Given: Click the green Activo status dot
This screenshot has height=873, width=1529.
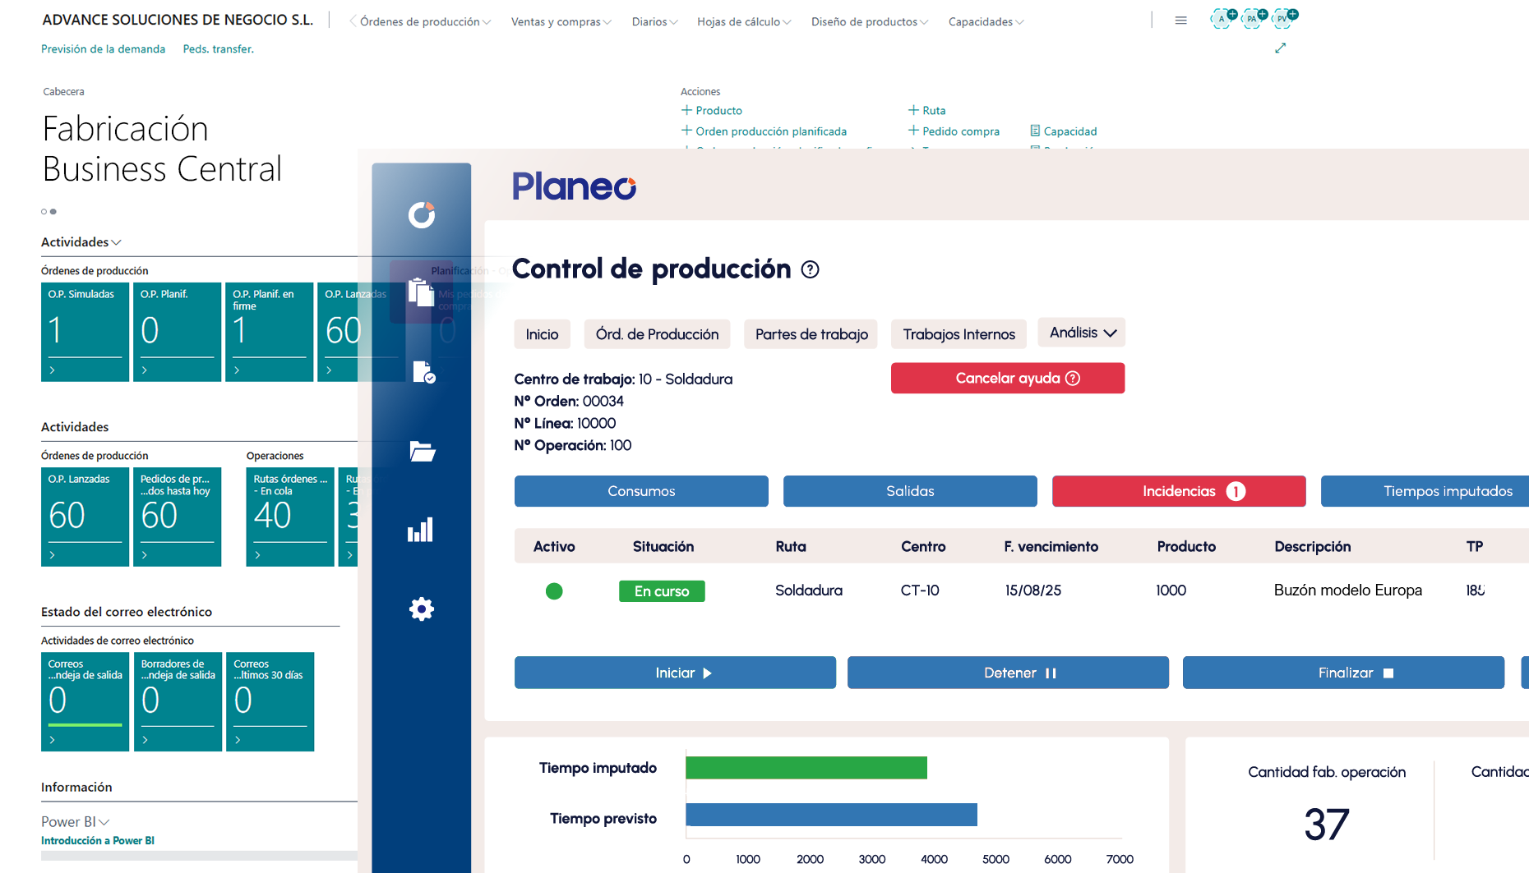Looking at the screenshot, I should (554, 590).
